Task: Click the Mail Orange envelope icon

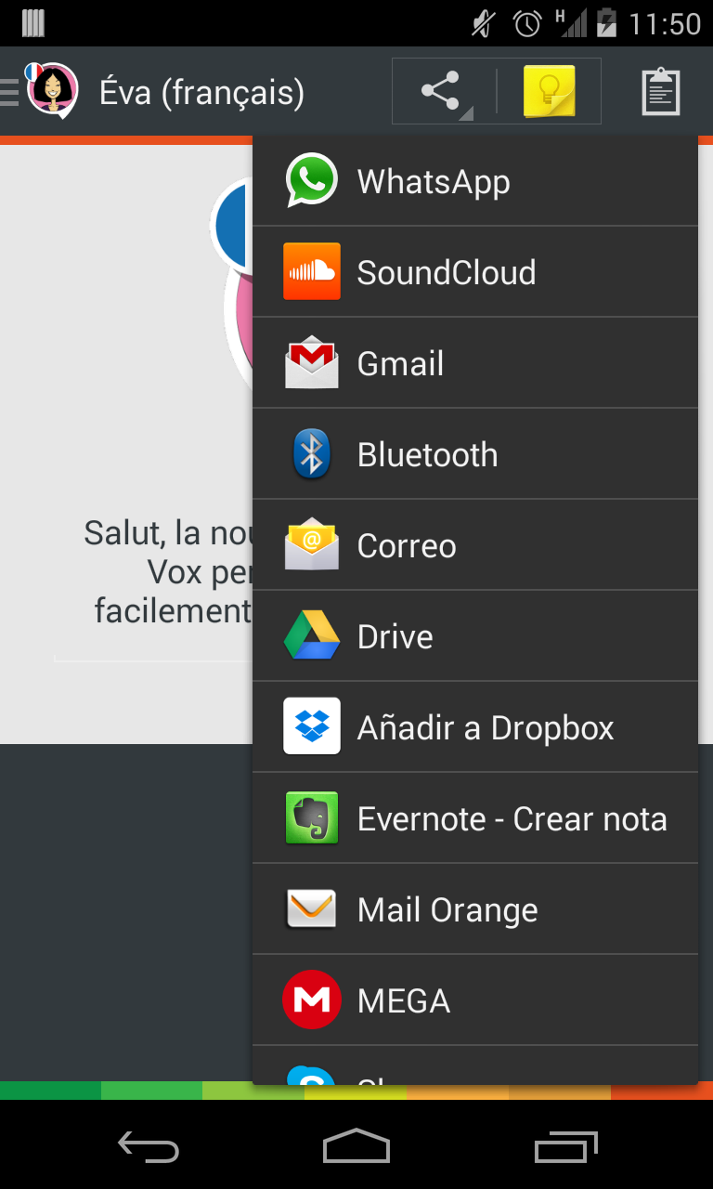Action: pos(312,909)
